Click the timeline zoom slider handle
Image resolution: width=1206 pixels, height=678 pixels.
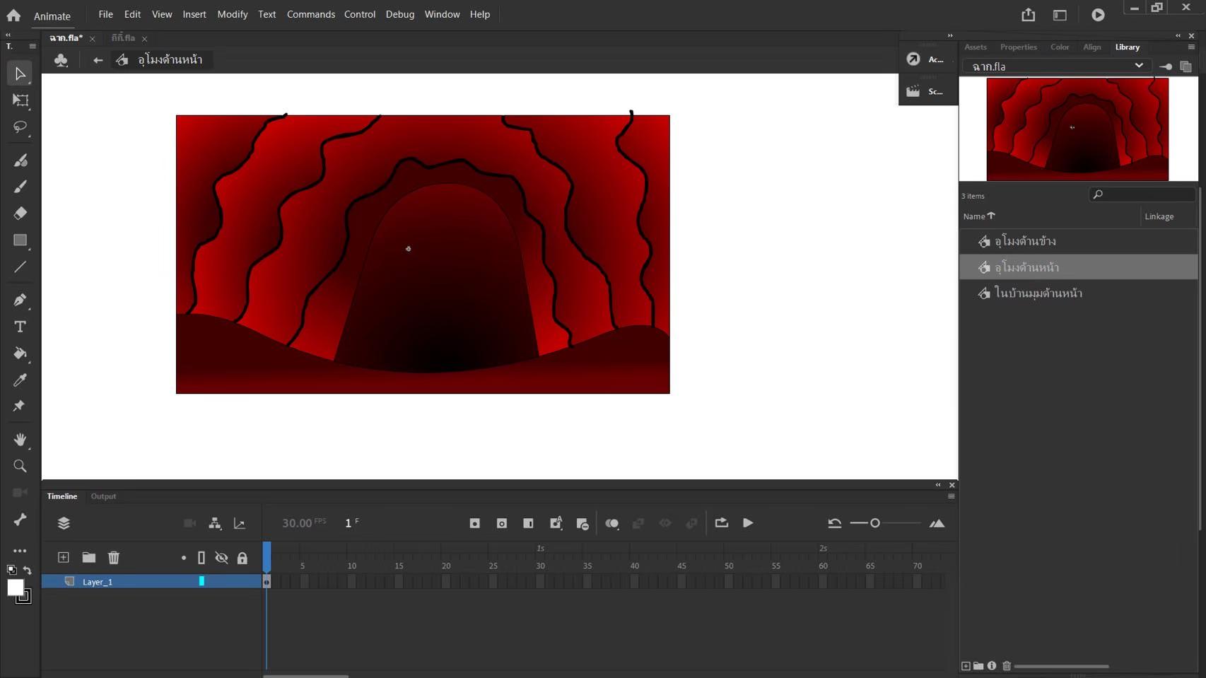click(x=875, y=523)
